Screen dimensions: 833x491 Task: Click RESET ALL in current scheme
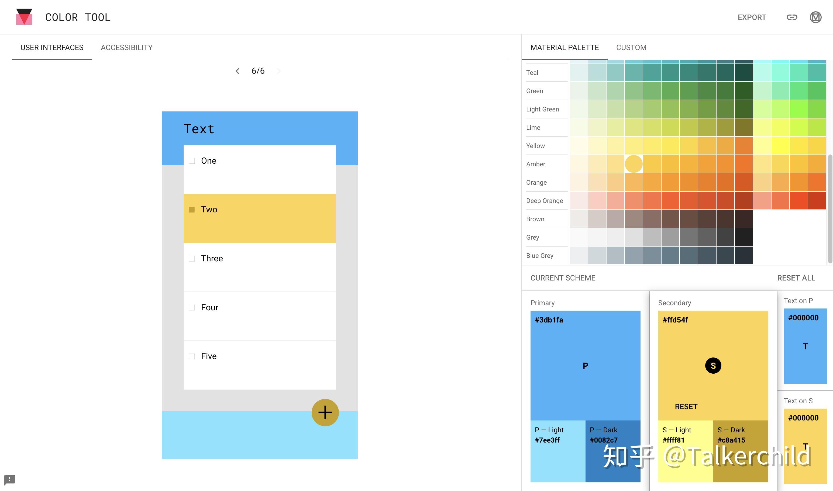coord(796,278)
